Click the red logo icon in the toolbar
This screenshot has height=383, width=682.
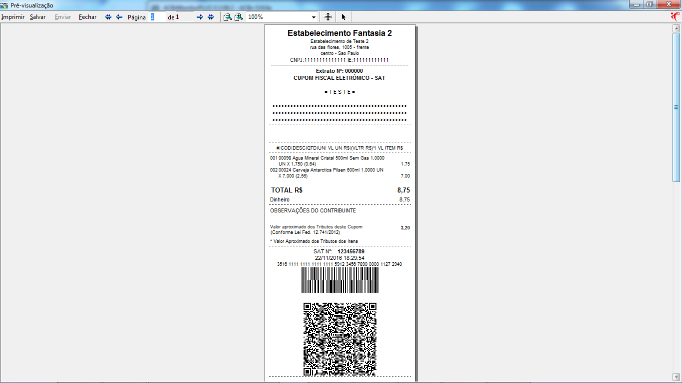coord(676,16)
